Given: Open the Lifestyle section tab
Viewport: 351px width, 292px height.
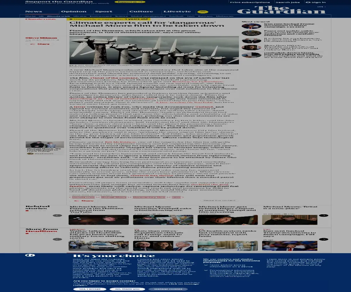Looking at the screenshot, I should [177, 12].
